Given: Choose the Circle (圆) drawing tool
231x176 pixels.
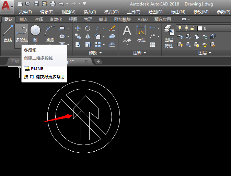Looking at the screenshot, I should pyautogui.click(x=35, y=34).
